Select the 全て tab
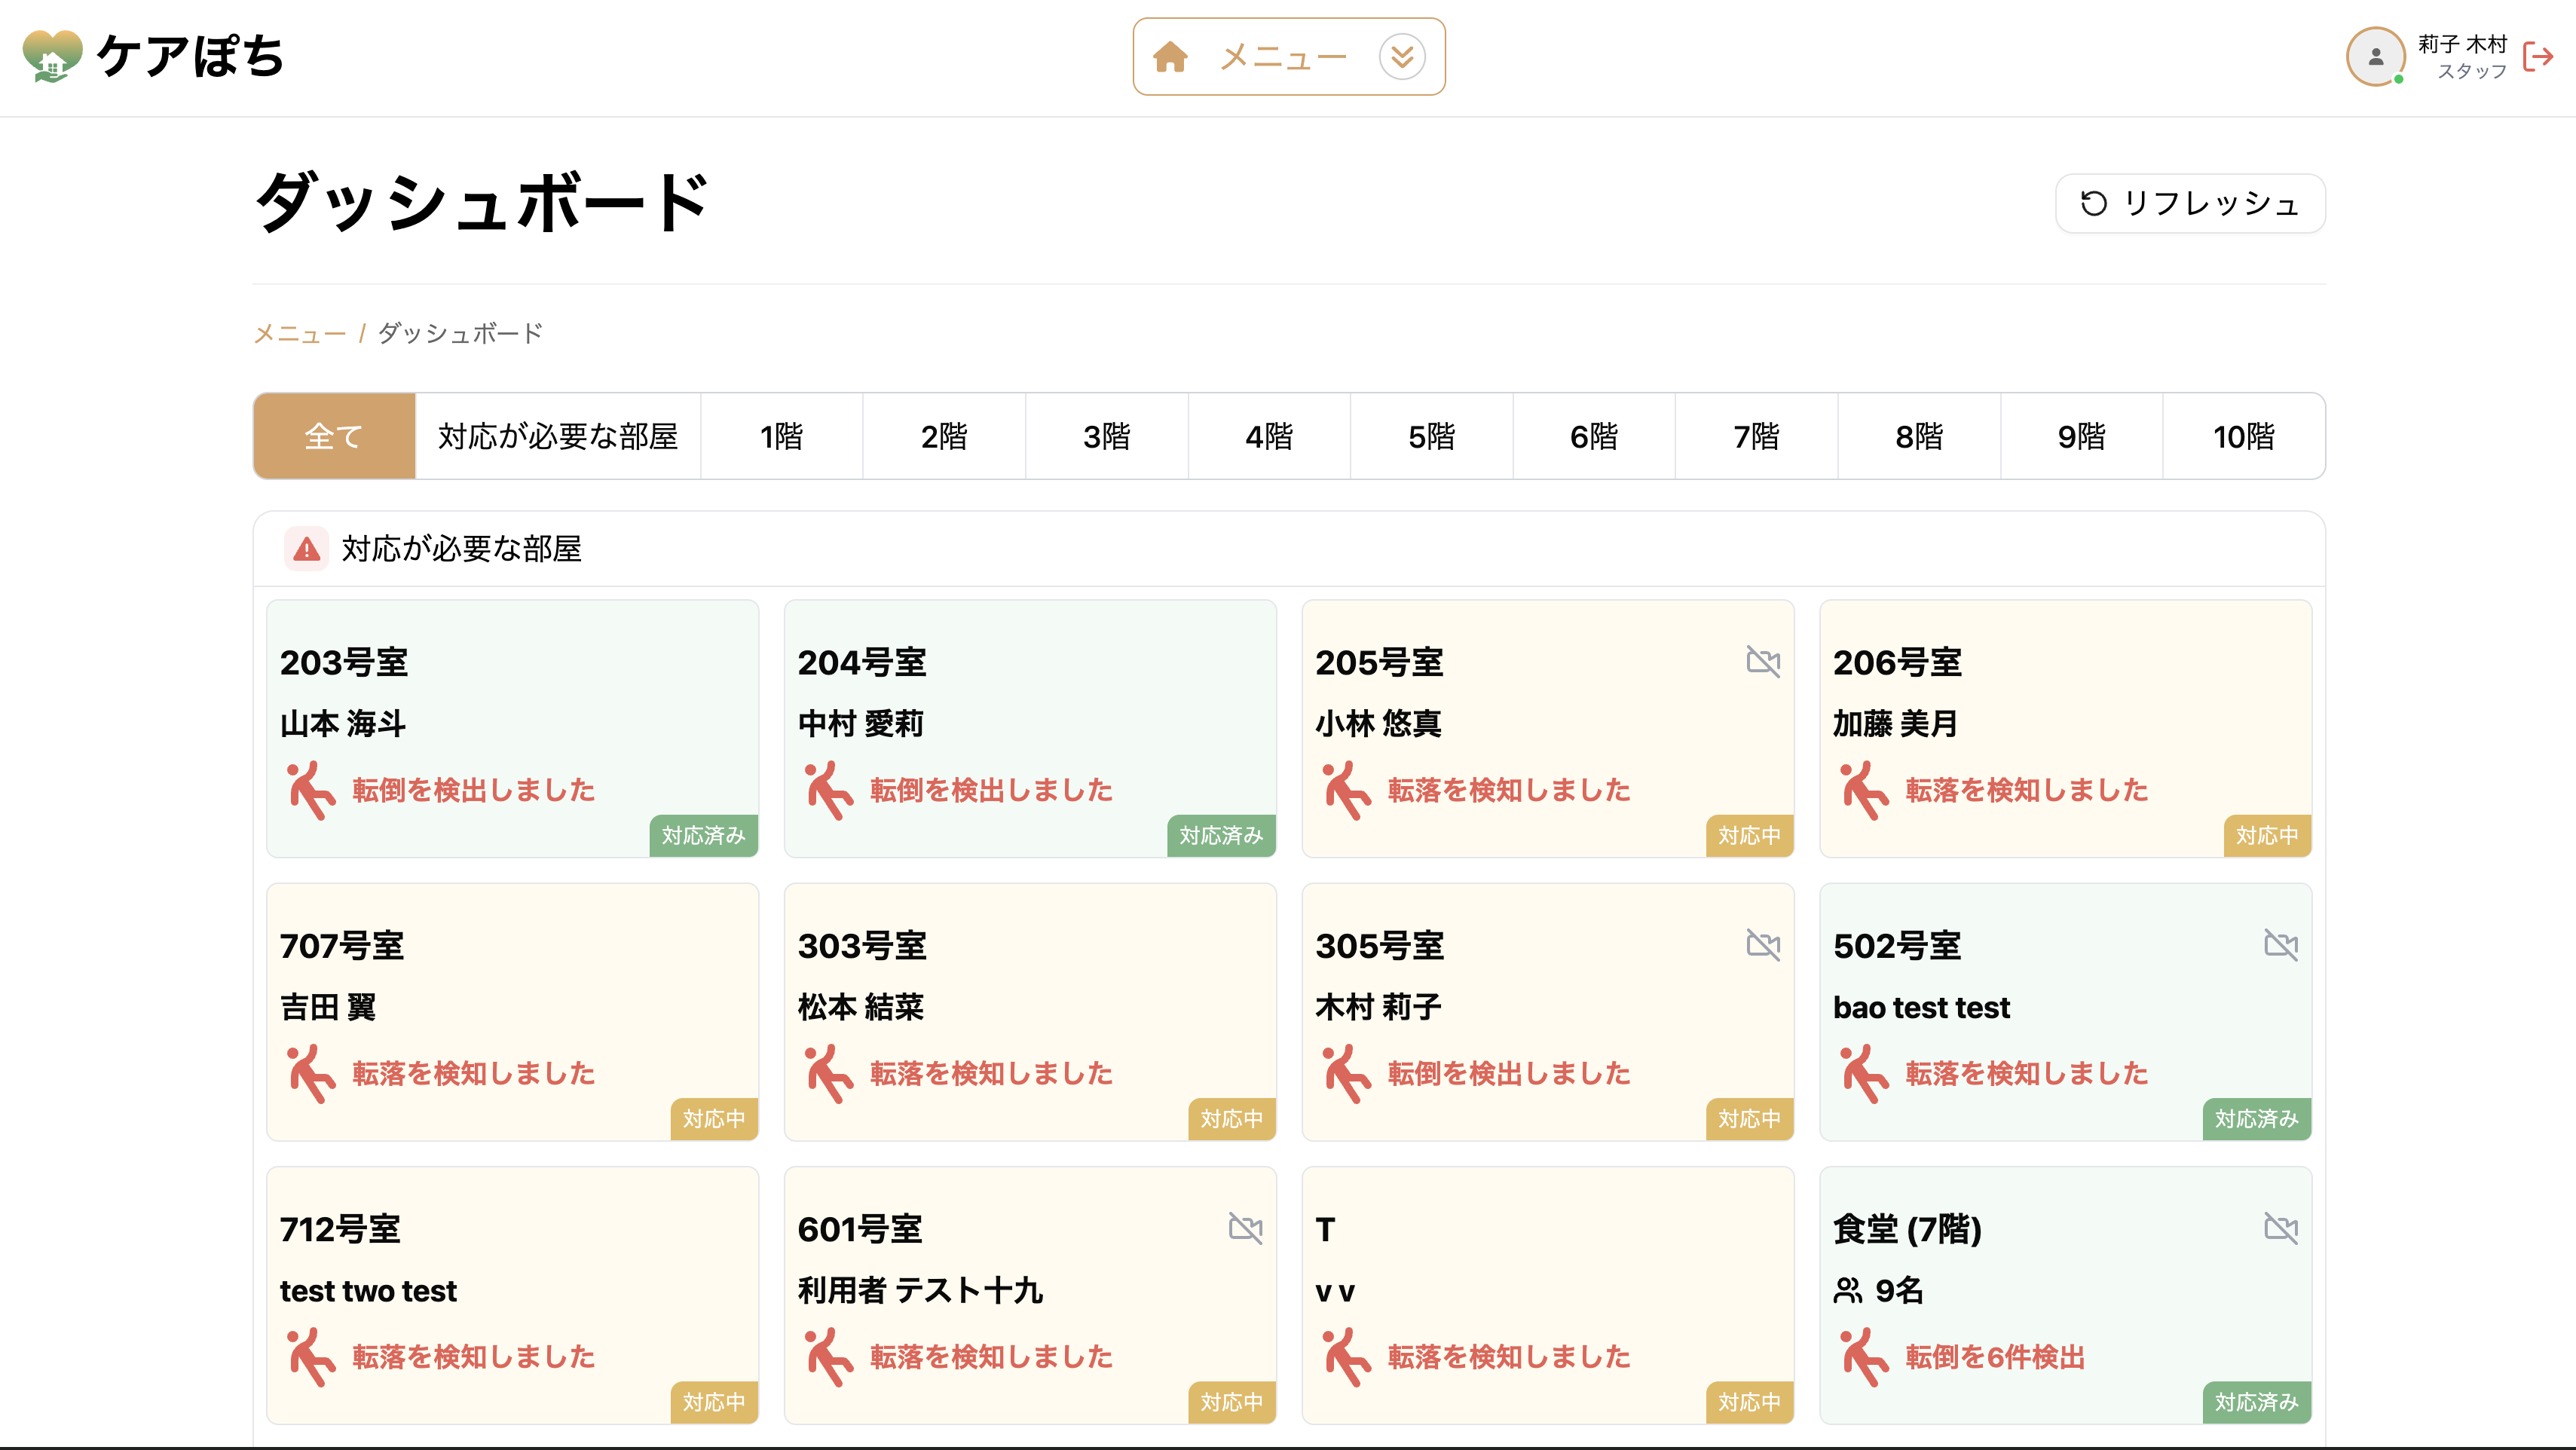 point(334,436)
